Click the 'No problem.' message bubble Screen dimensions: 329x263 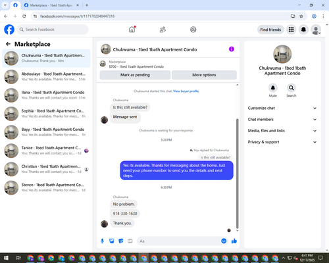124,204
